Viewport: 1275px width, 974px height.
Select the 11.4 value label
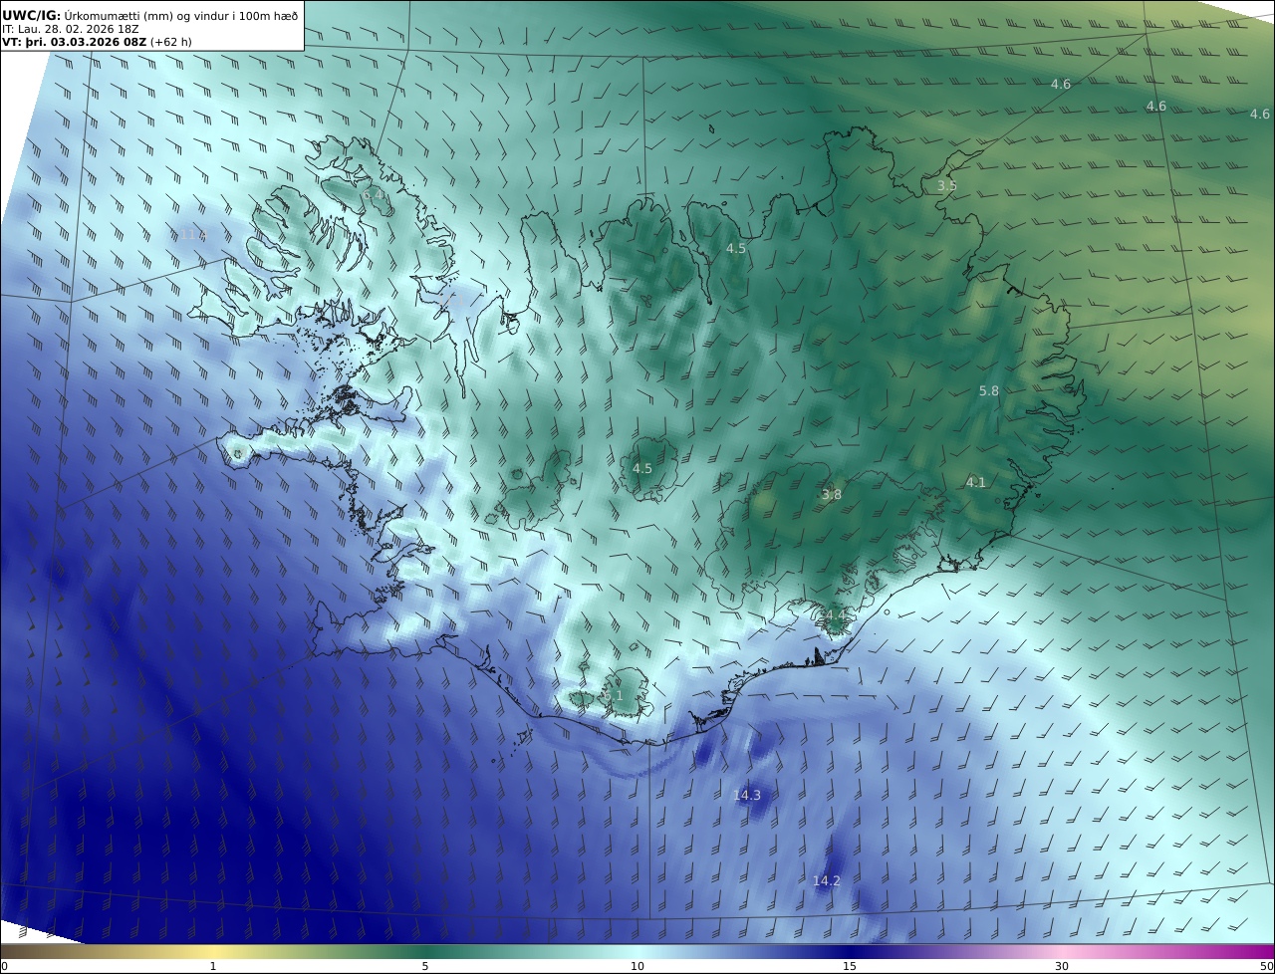coord(192,234)
